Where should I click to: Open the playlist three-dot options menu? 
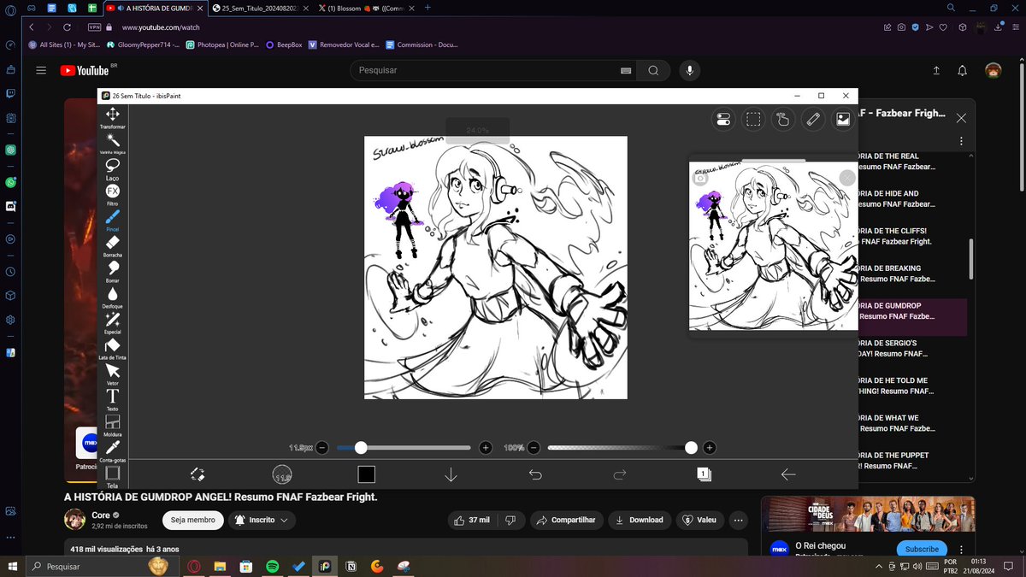point(962,142)
